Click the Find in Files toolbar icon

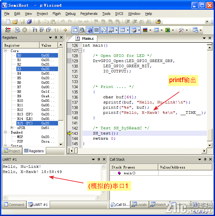click(x=158, y=21)
